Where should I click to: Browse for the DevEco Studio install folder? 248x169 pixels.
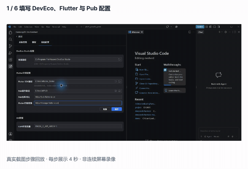pyautogui.click(x=119, y=59)
